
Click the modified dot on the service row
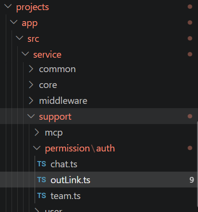190,54
